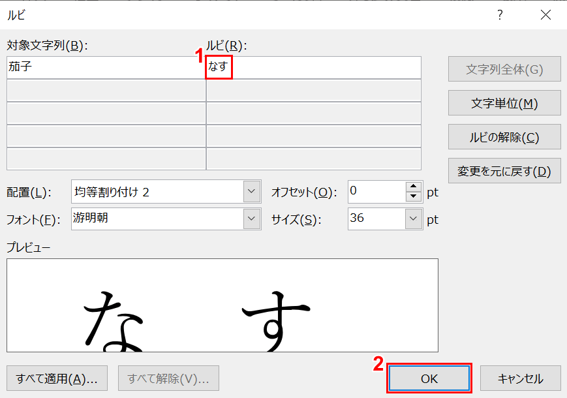The width and height of the screenshot is (567, 398).
Task: Click the プレビュー preview area
Action: click(x=222, y=305)
